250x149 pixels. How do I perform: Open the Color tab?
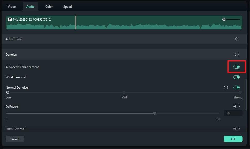pos(49,7)
